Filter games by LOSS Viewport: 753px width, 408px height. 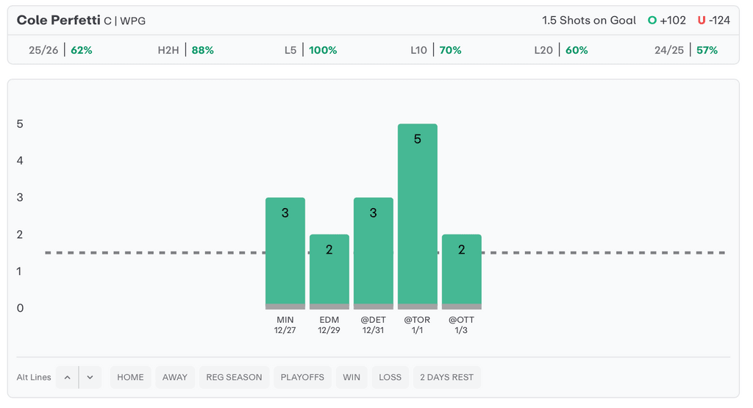390,377
